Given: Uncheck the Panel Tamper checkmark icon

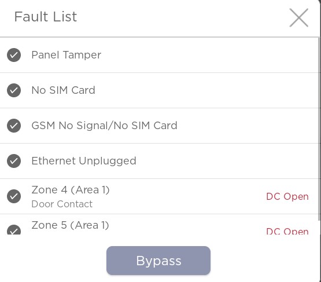Looking at the screenshot, I should (14, 55).
